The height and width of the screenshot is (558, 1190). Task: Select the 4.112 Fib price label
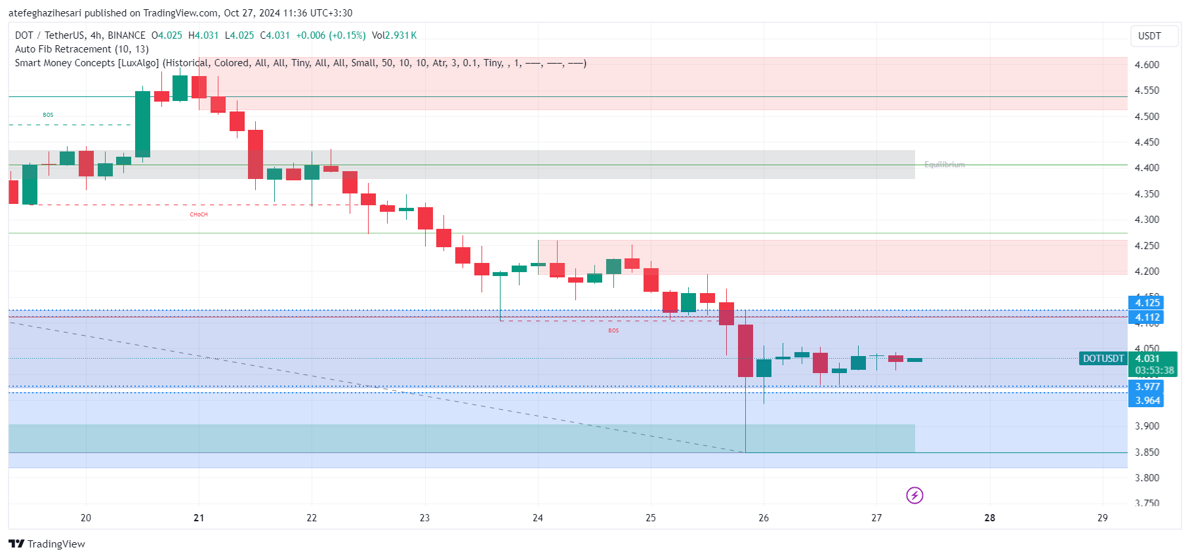(1147, 317)
